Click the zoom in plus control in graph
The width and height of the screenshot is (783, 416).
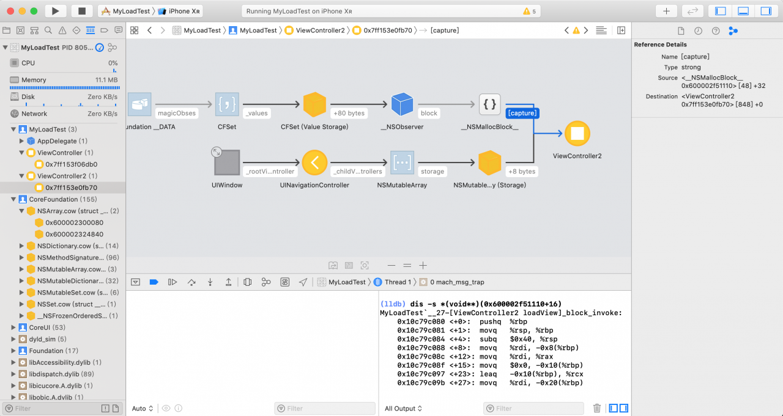(x=423, y=265)
